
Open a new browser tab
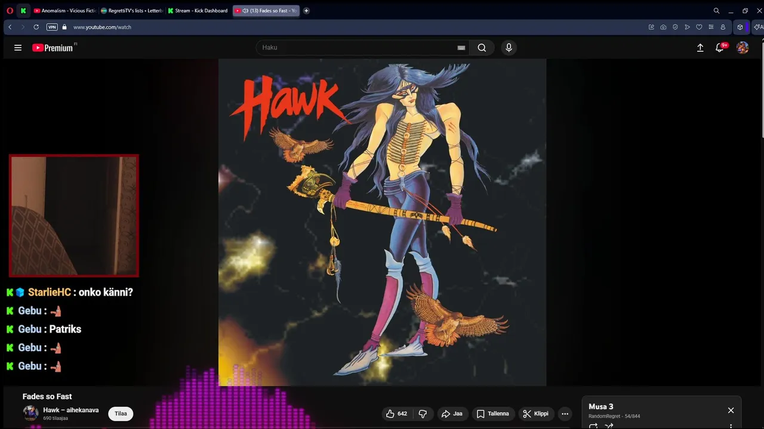click(x=306, y=11)
